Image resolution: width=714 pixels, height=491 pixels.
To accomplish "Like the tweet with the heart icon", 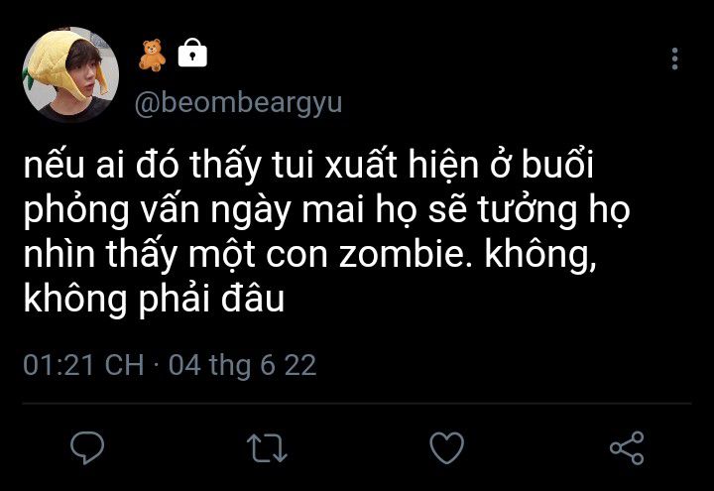I will [x=446, y=447].
